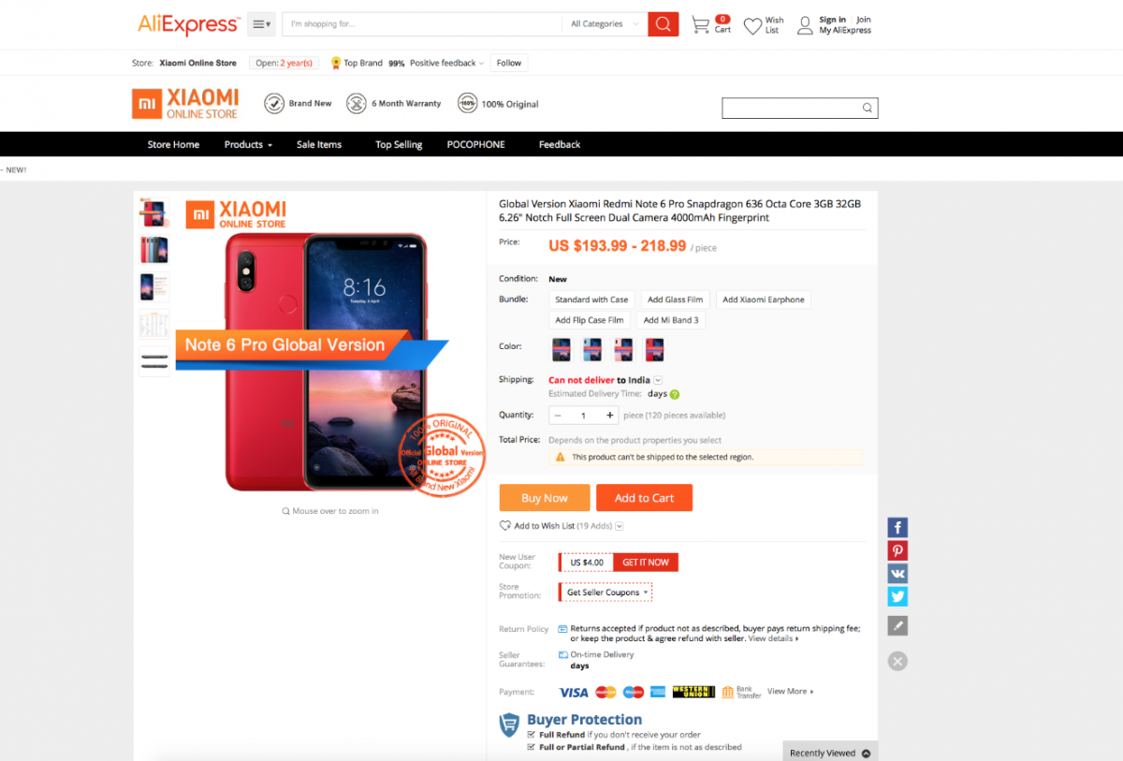Share product on Twitter
The height and width of the screenshot is (761, 1123).
pos(897,596)
